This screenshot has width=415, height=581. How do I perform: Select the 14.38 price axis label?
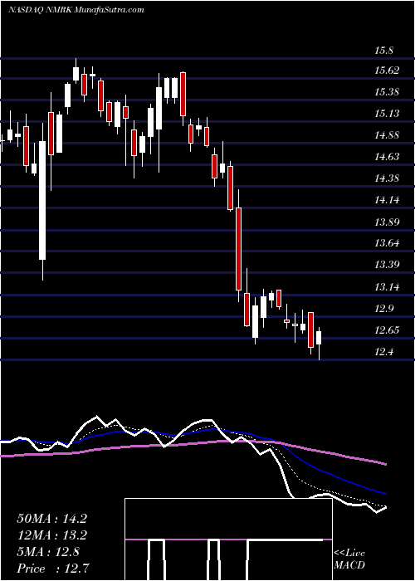(387, 178)
